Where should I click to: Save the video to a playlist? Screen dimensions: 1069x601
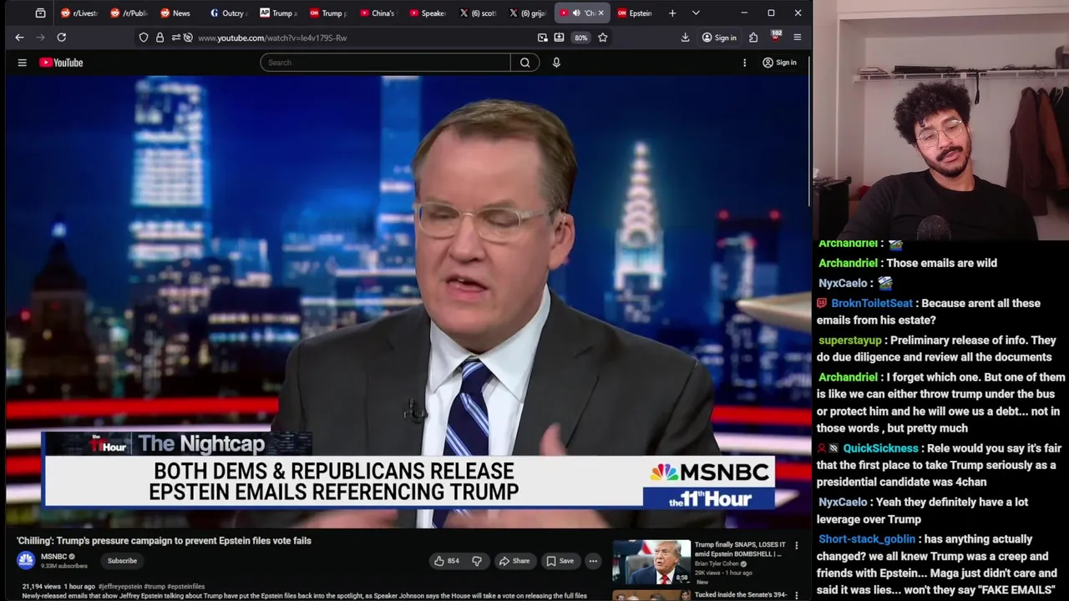click(x=560, y=561)
